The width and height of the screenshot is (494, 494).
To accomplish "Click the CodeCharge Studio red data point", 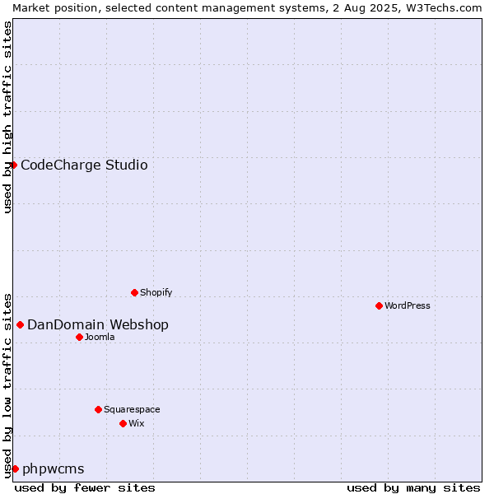I will tap(13, 165).
